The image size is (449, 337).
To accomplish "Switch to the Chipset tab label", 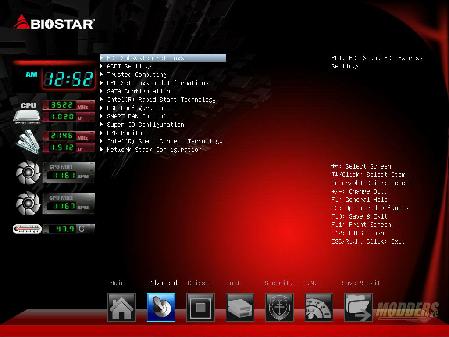I will (200, 283).
